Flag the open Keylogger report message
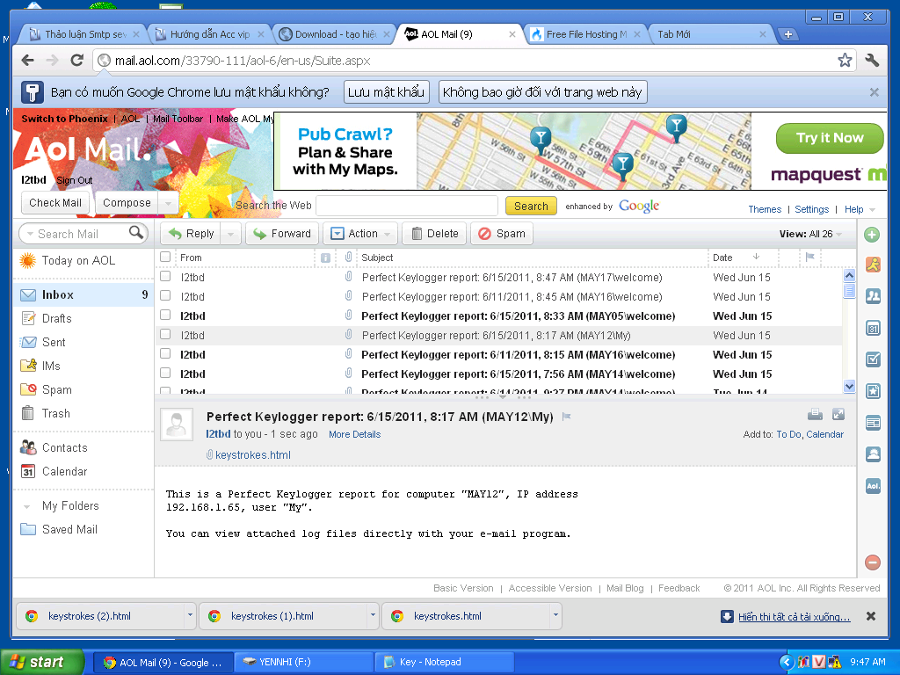900x675 pixels. tap(567, 417)
